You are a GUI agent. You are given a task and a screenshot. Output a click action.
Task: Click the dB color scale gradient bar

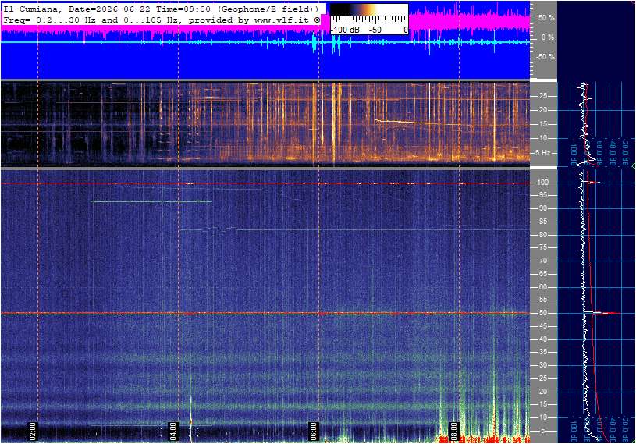pos(369,10)
